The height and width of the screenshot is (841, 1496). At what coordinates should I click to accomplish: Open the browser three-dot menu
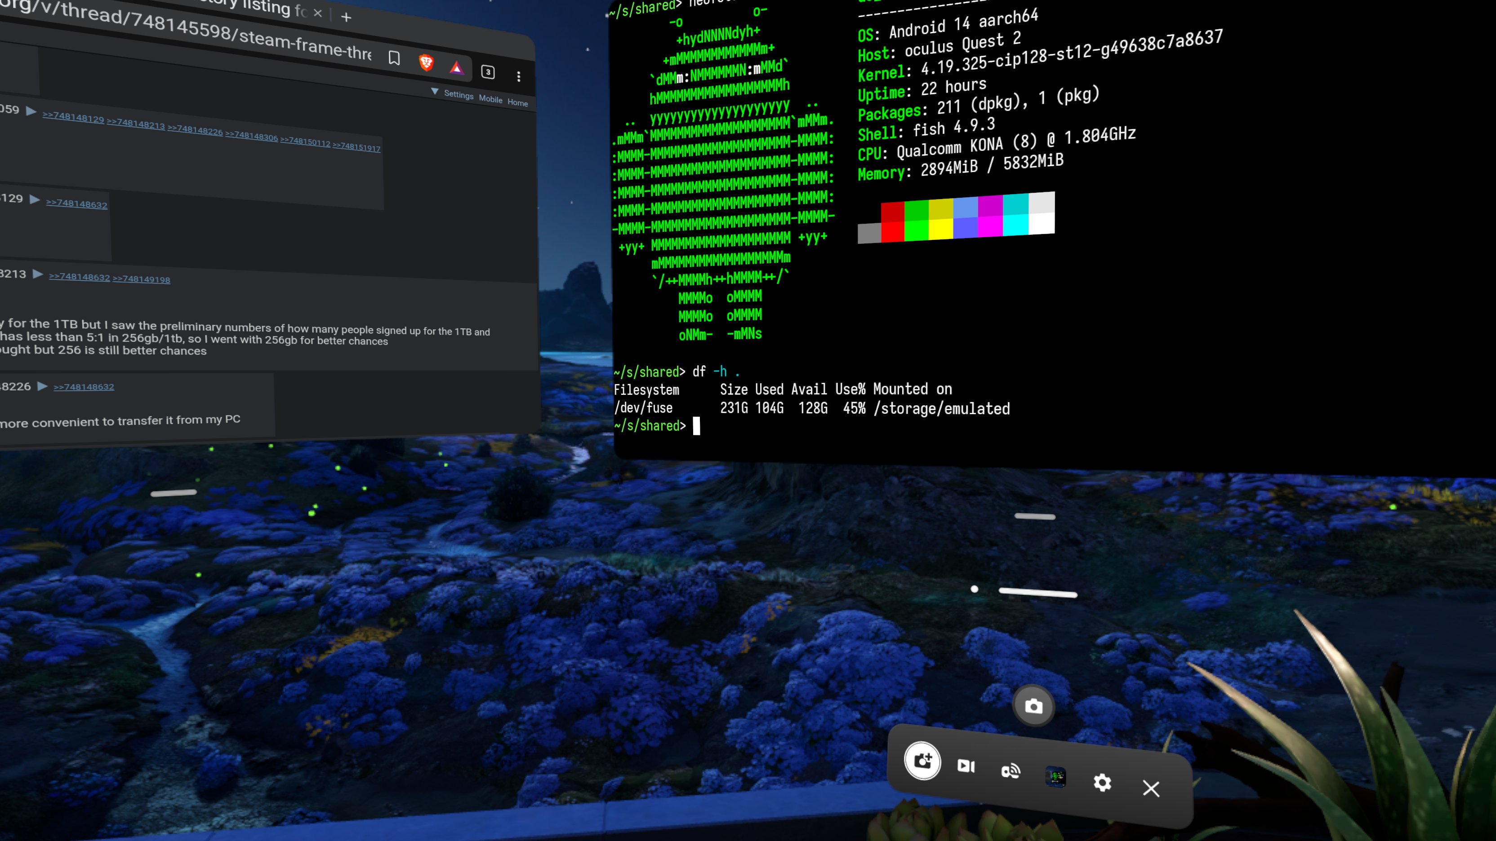click(x=519, y=76)
